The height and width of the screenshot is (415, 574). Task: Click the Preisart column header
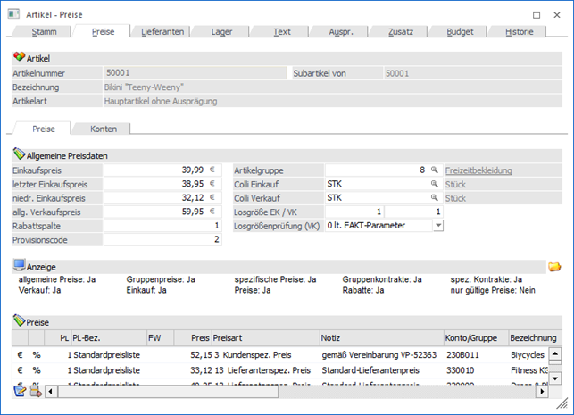point(265,338)
